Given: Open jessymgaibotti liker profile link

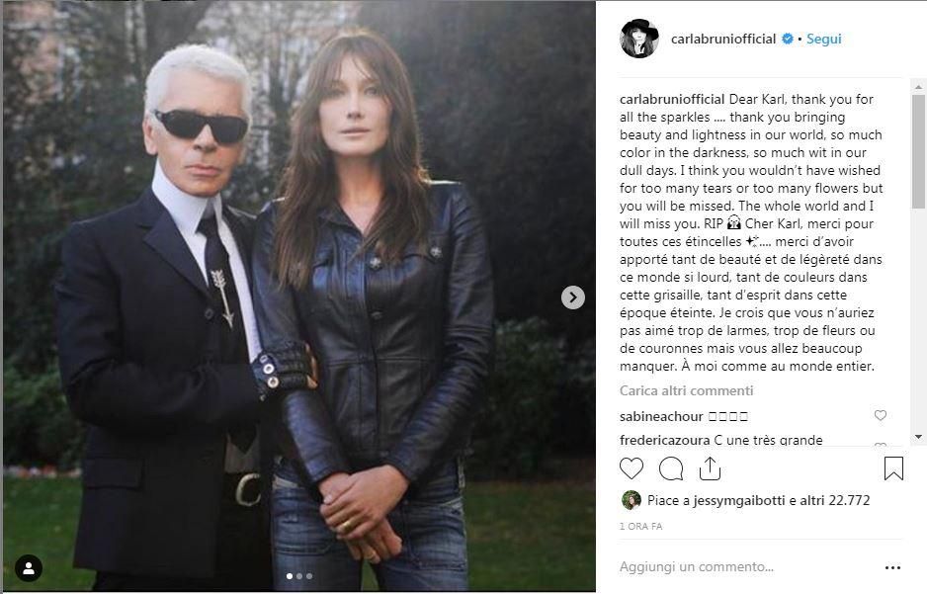Looking at the screenshot, I should point(729,501).
